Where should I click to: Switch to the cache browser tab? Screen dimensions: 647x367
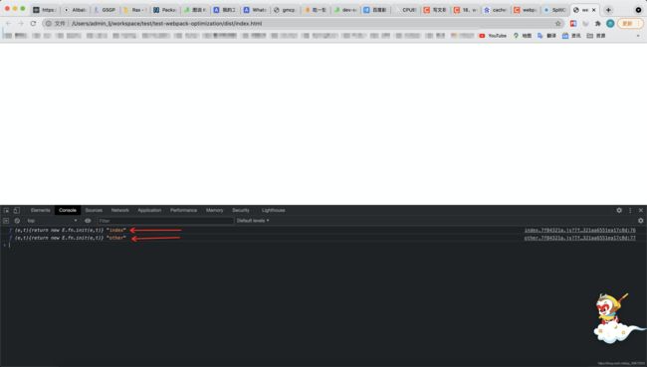click(x=496, y=10)
